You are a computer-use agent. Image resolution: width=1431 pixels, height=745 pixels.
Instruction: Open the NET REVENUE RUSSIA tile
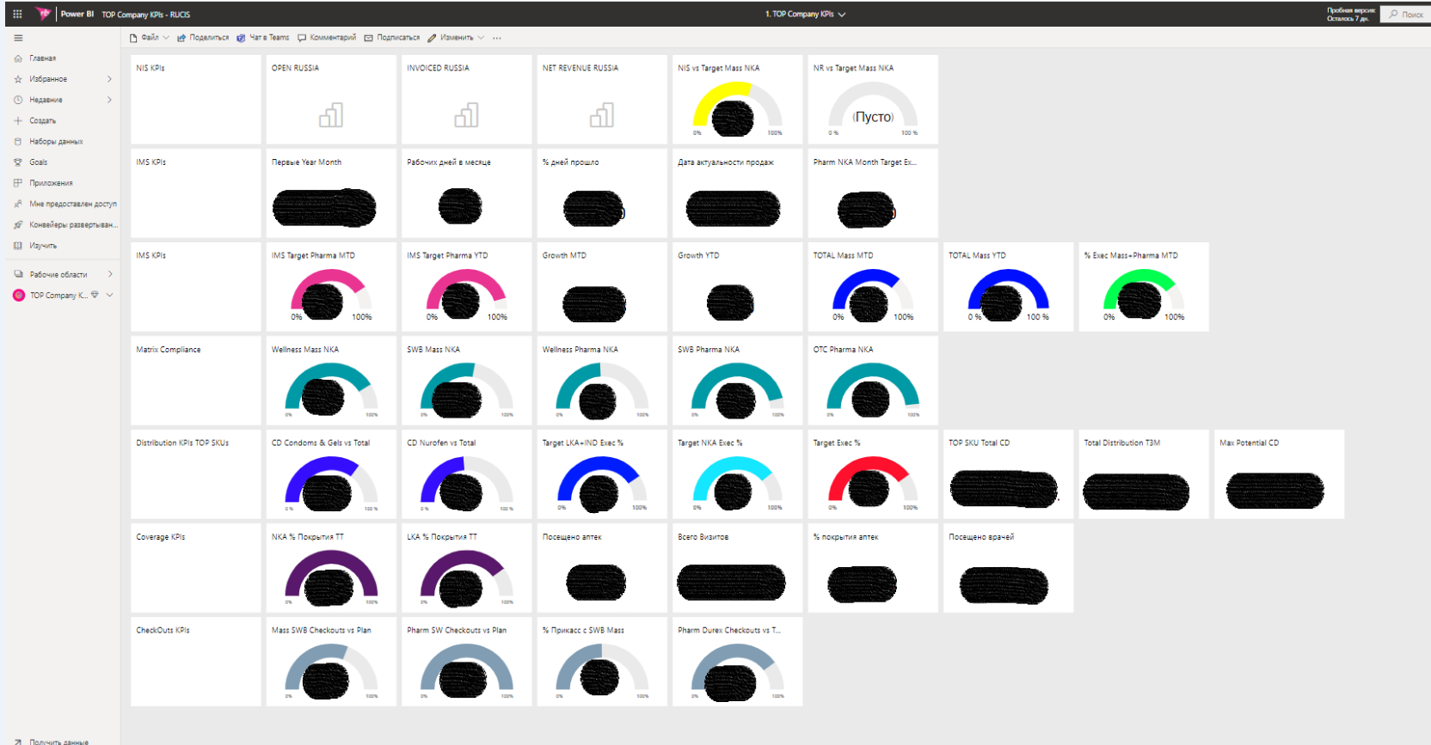pyautogui.click(x=602, y=100)
